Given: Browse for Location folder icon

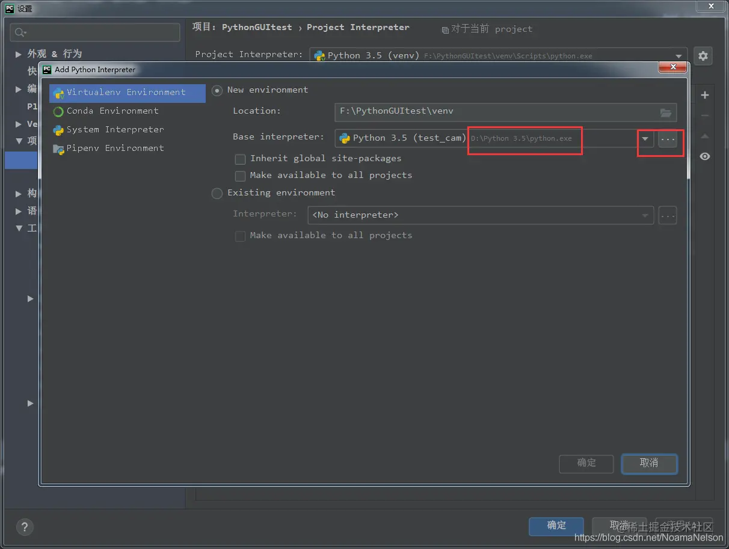Looking at the screenshot, I should (666, 112).
